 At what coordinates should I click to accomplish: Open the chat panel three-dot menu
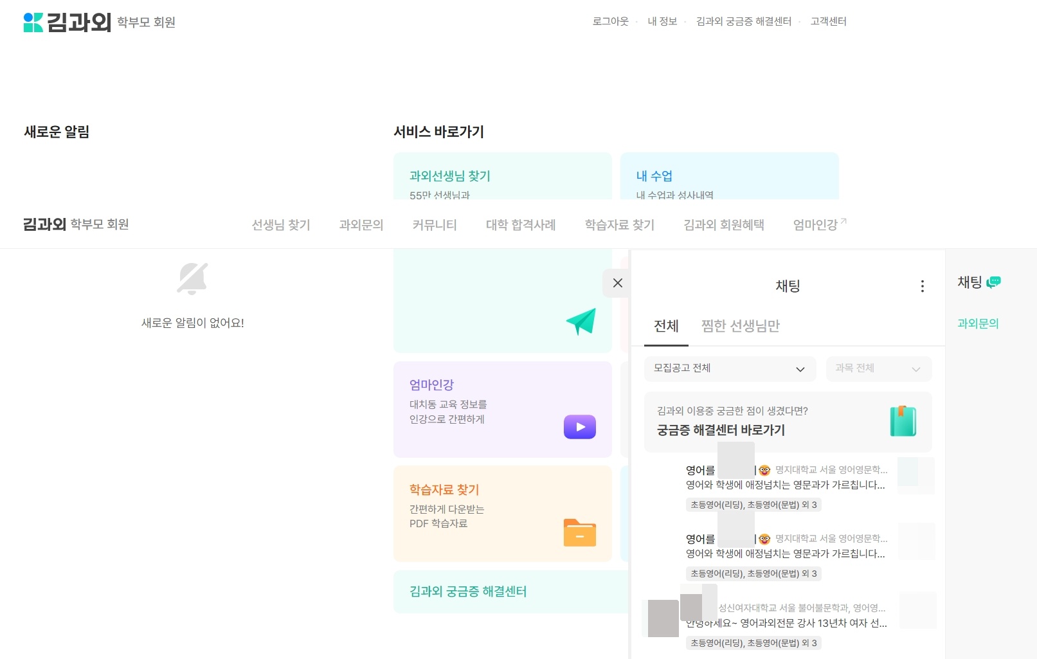(922, 286)
